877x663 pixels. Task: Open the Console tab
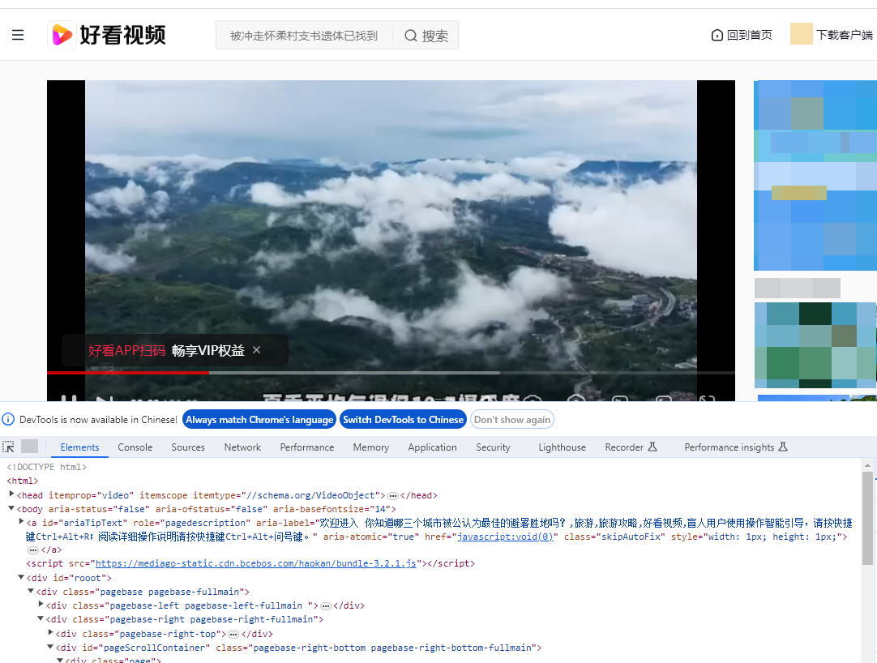(135, 447)
